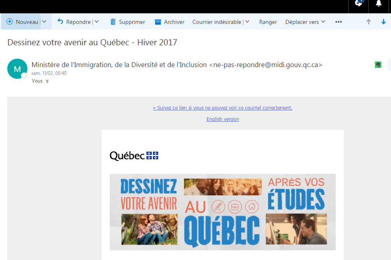
Task: Click the Supprimer trash icon
Action: [x=113, y=22]
